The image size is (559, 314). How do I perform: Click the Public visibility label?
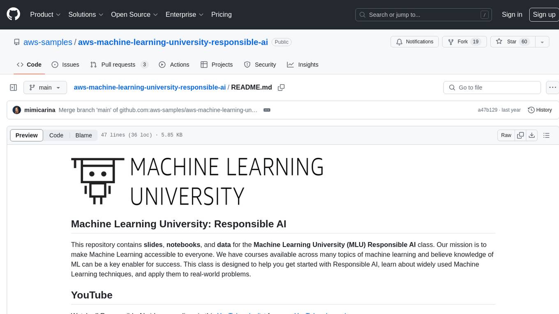[x=282, y=42]
